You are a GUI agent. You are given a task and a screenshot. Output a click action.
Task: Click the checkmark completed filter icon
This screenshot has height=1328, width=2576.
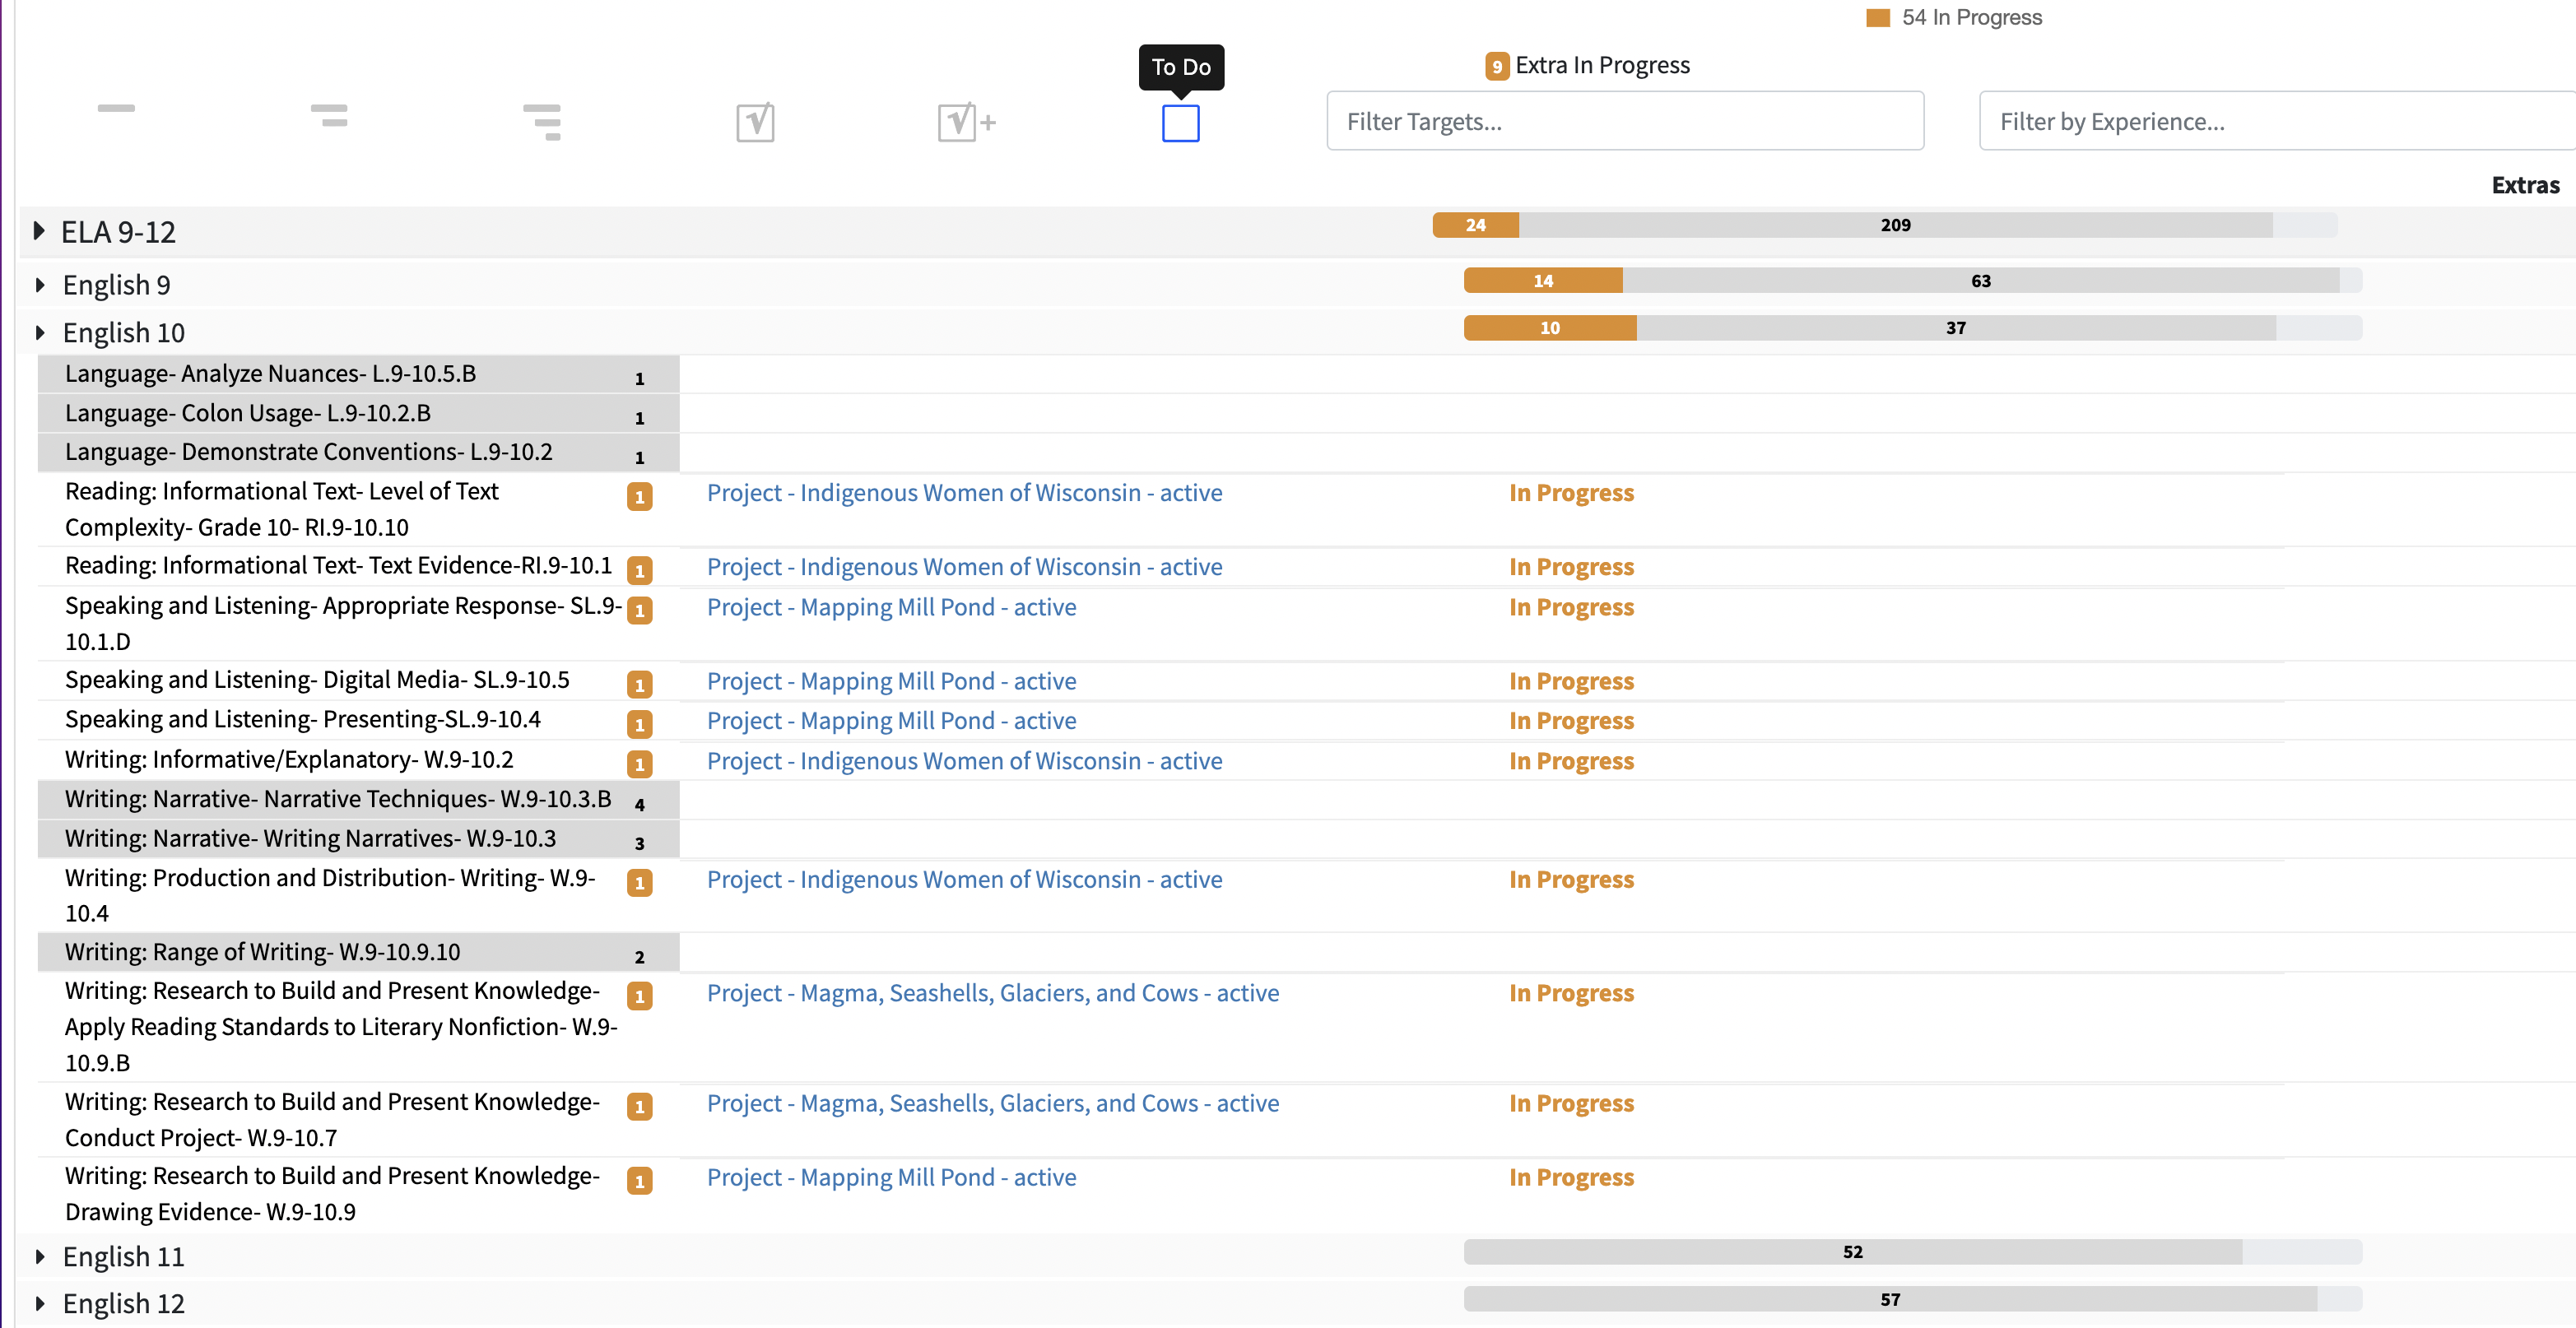coord(755,122)
